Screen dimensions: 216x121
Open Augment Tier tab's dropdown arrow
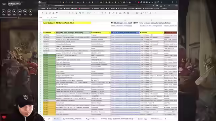tap(98, 119)
